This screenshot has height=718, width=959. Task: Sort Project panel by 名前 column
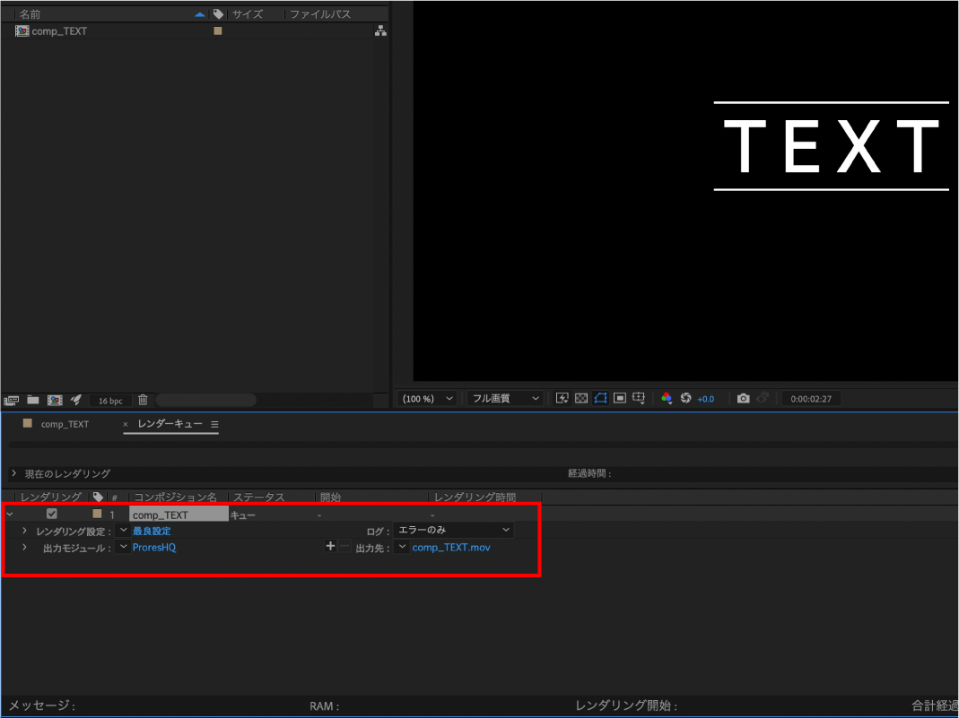click(x=30, y=14)
